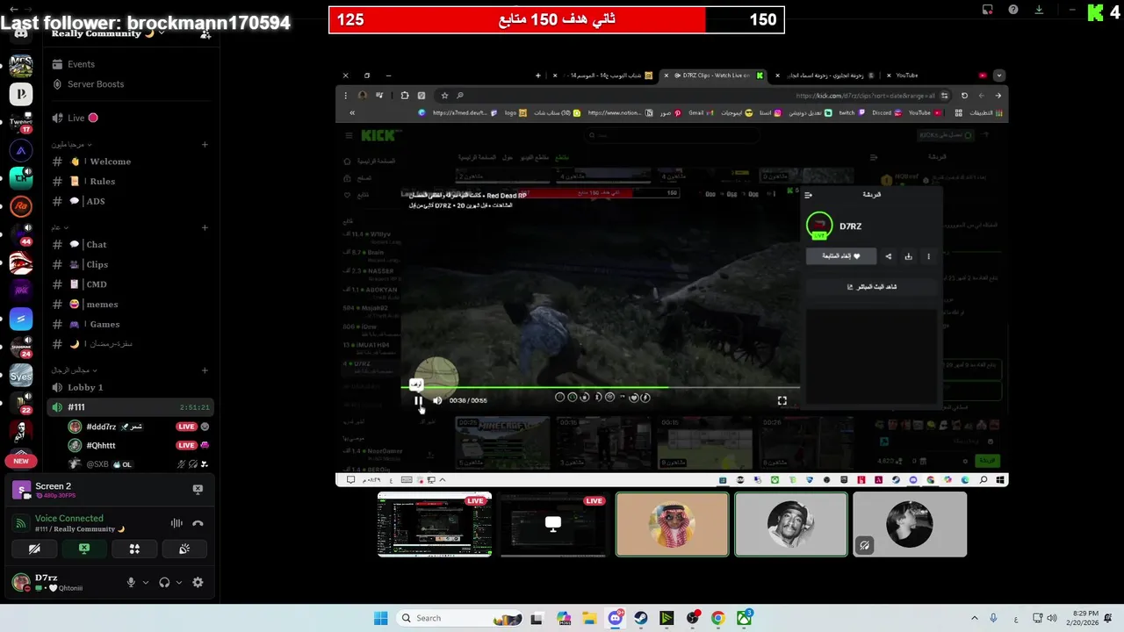This screenshot has width=1124, height=632.
Task: Click the Voice Connected status text
Action: tap(69, 518)
